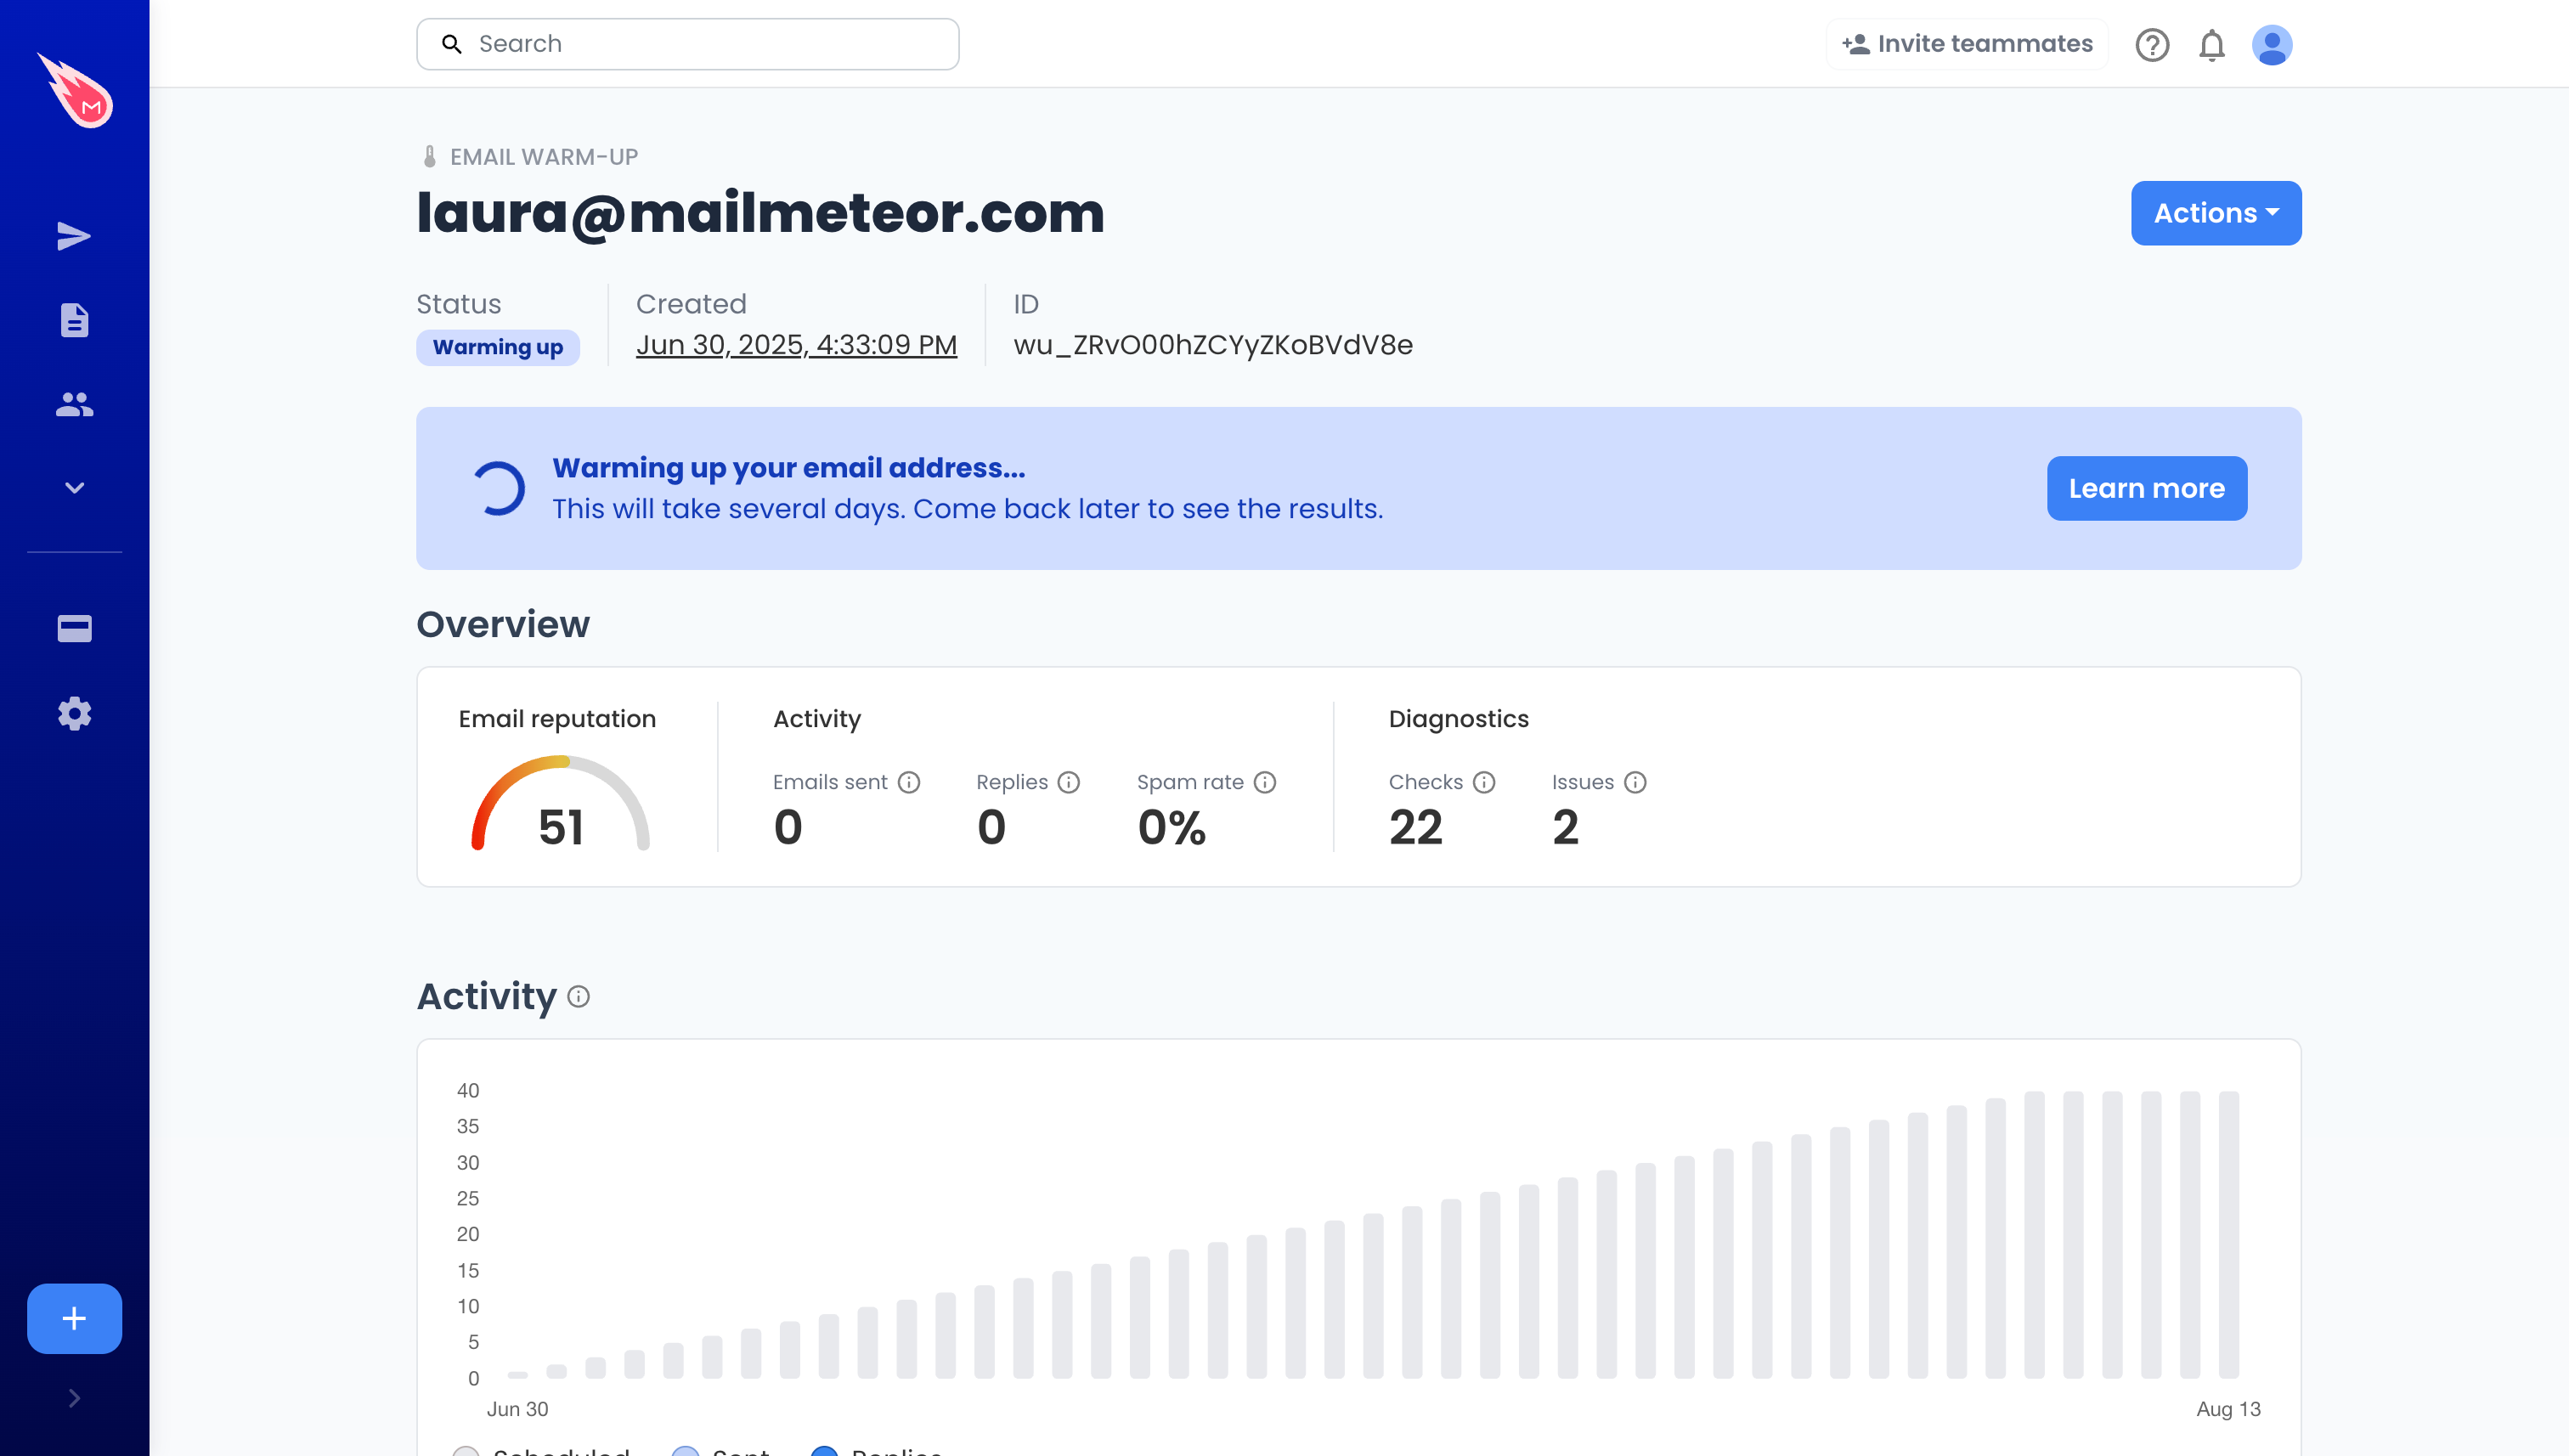Click the Issues value 2
2569x1456 pixels.
[x=1565, y=827]
